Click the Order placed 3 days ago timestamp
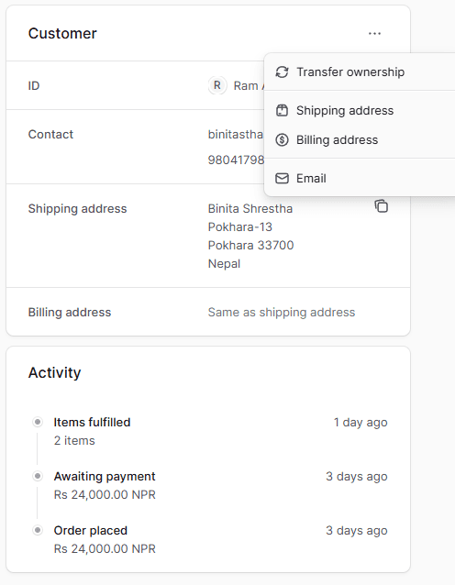455x585 pixels. pyautogui.click(x=357, y=531)
